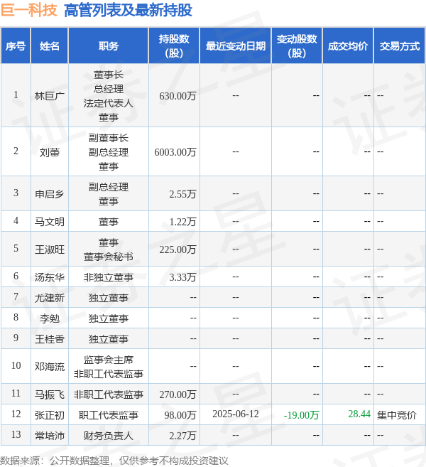Click the holding value 1.22万

pyautogui.click(x=182, y=222)
